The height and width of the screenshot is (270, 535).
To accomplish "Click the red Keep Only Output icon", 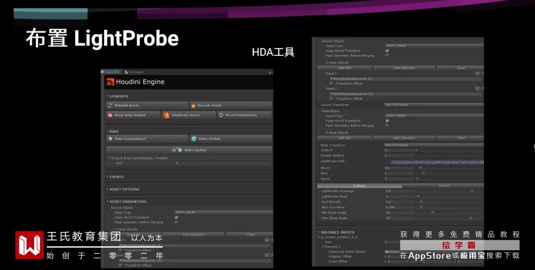I will pyautogui.click(x=110, y=115).
